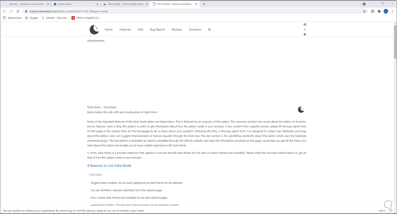
Task: Go back with the browser back arrow
Action: (x=4, y=11)
